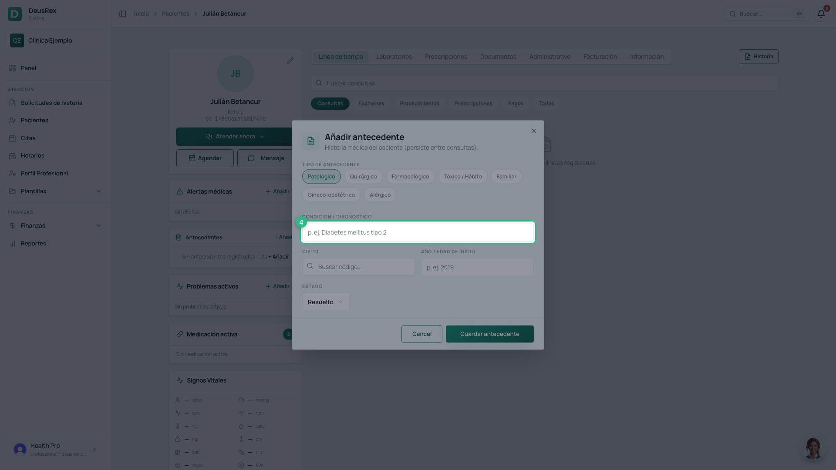Select the Familiar antecedent type

point(506,177)
